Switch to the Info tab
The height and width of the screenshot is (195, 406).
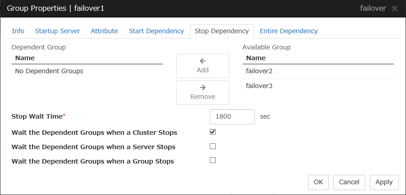pyautogui.click(x=18, y=31)
